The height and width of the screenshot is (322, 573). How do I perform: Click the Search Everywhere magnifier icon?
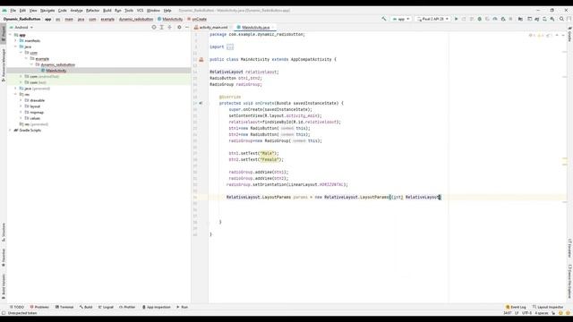coord(561,19)
